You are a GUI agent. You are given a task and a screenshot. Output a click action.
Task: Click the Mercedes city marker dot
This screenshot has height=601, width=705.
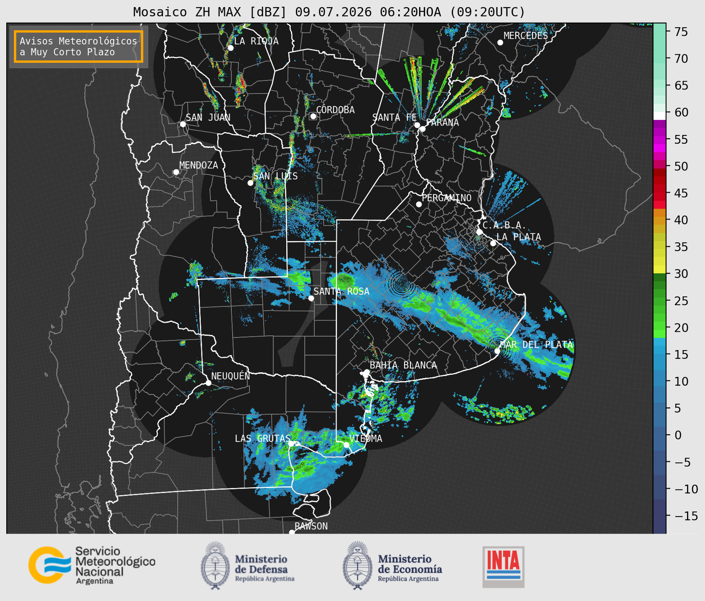500,43
